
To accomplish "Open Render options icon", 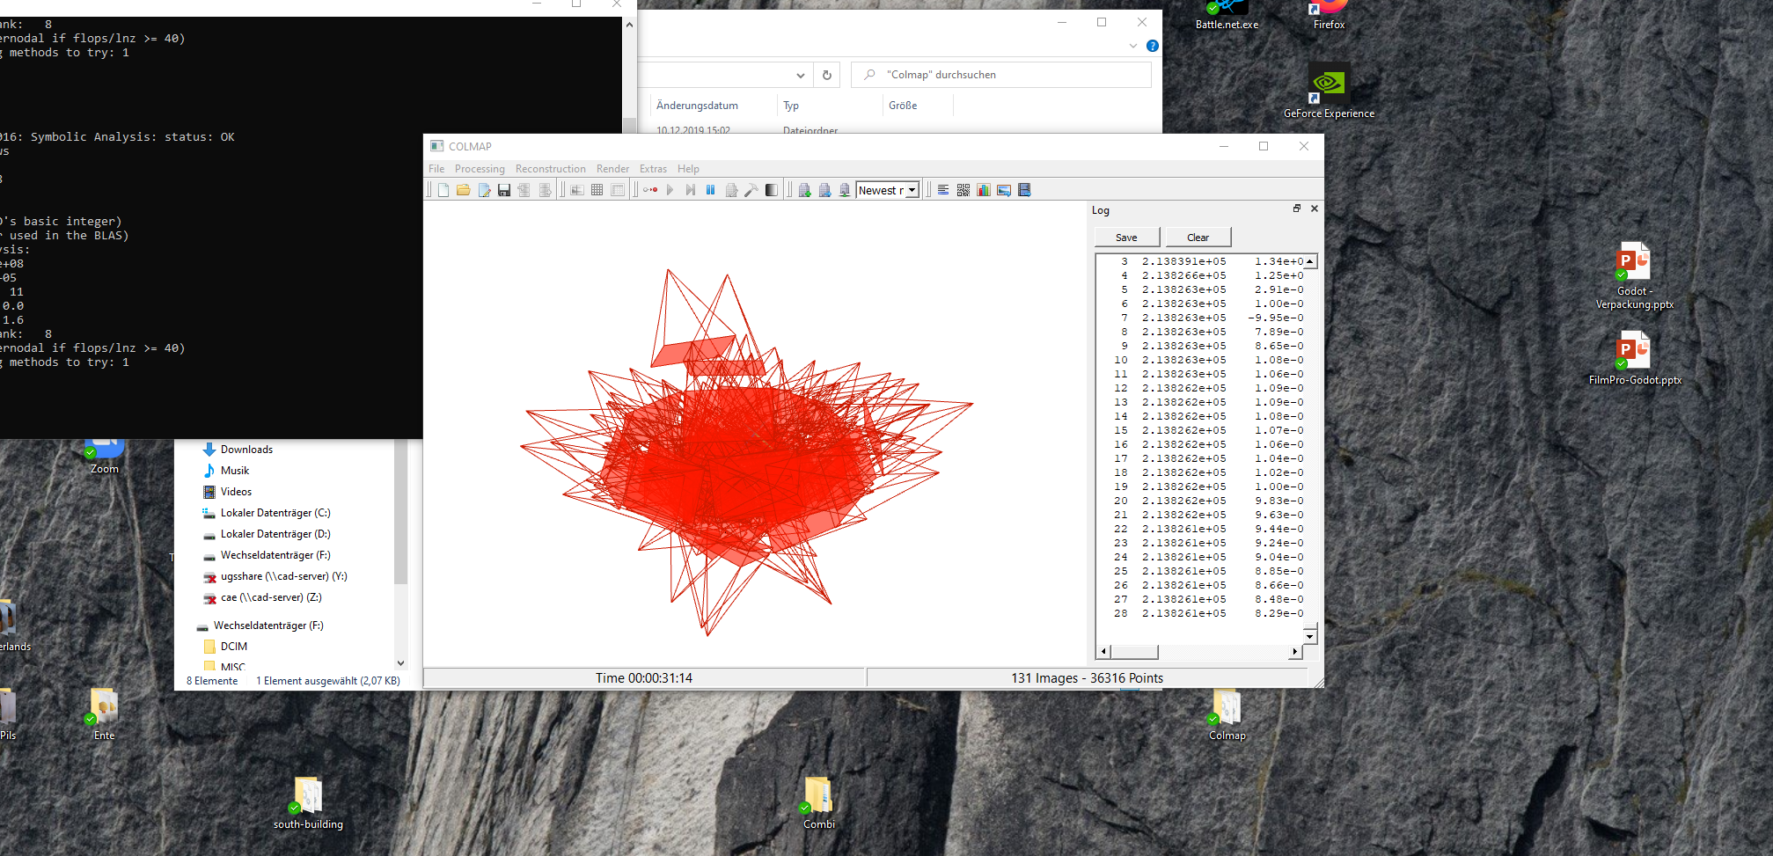I will pyautogui.click(x=845, y=190).
